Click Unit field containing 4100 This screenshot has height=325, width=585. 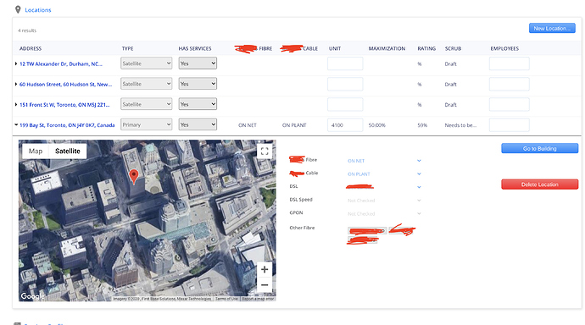pos(345,125)
